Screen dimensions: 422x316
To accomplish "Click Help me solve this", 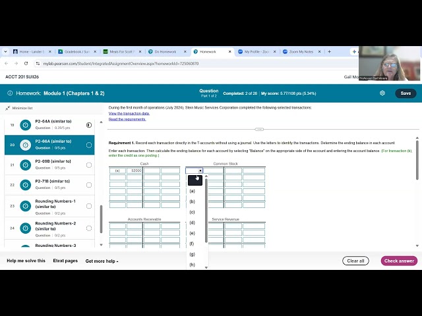I will tap(26, 261).
